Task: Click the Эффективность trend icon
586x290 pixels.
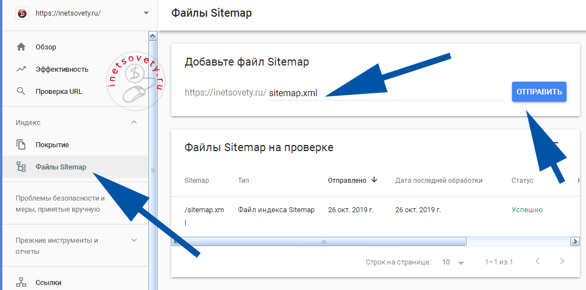Action: point(21,69)
